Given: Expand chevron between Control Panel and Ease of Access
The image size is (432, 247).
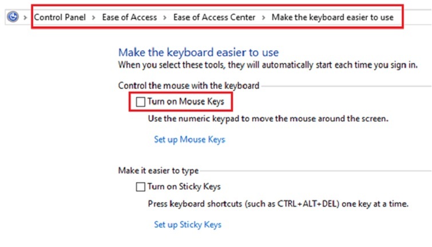Looking at the screenshot, I should [94, 17].
